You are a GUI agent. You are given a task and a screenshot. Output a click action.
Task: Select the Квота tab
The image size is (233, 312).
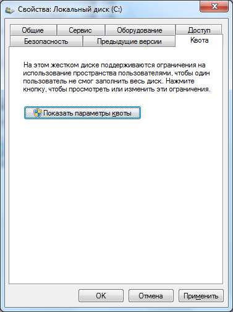(199, 40)
